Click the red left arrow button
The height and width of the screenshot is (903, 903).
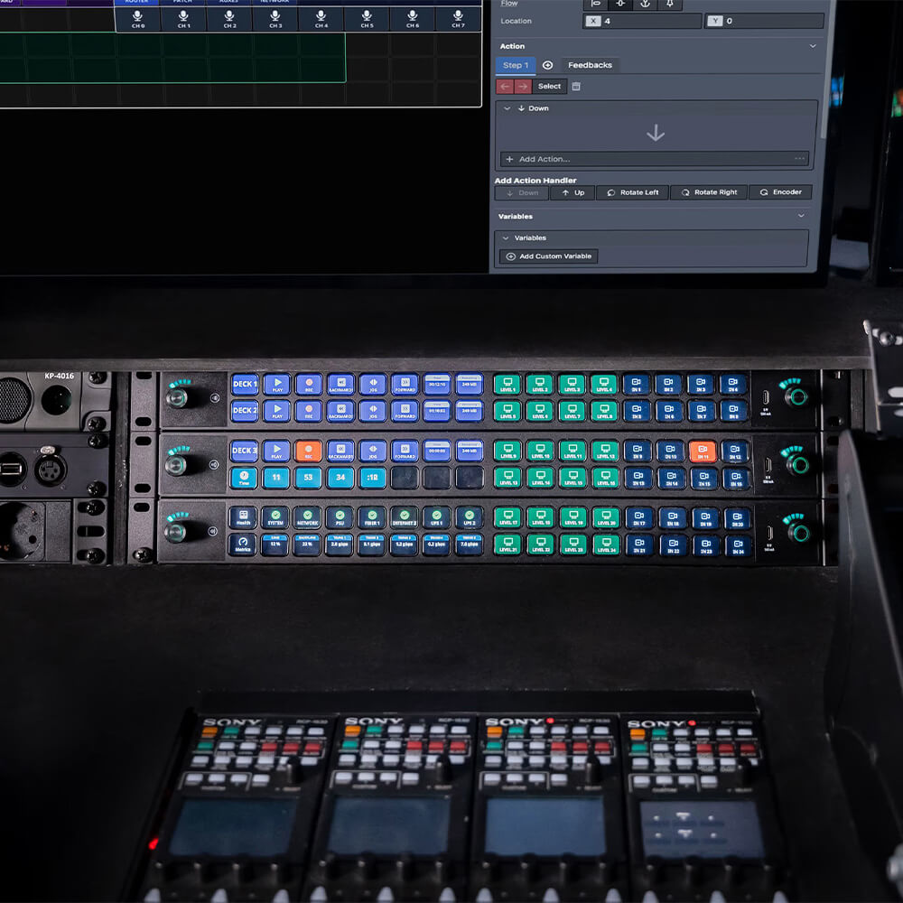coord(506,87)
